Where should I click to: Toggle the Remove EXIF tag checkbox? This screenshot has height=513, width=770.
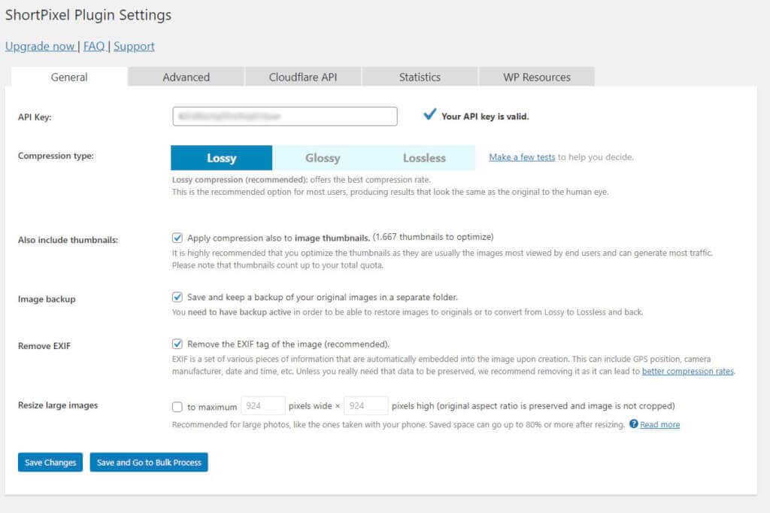(x=177, y=344)
